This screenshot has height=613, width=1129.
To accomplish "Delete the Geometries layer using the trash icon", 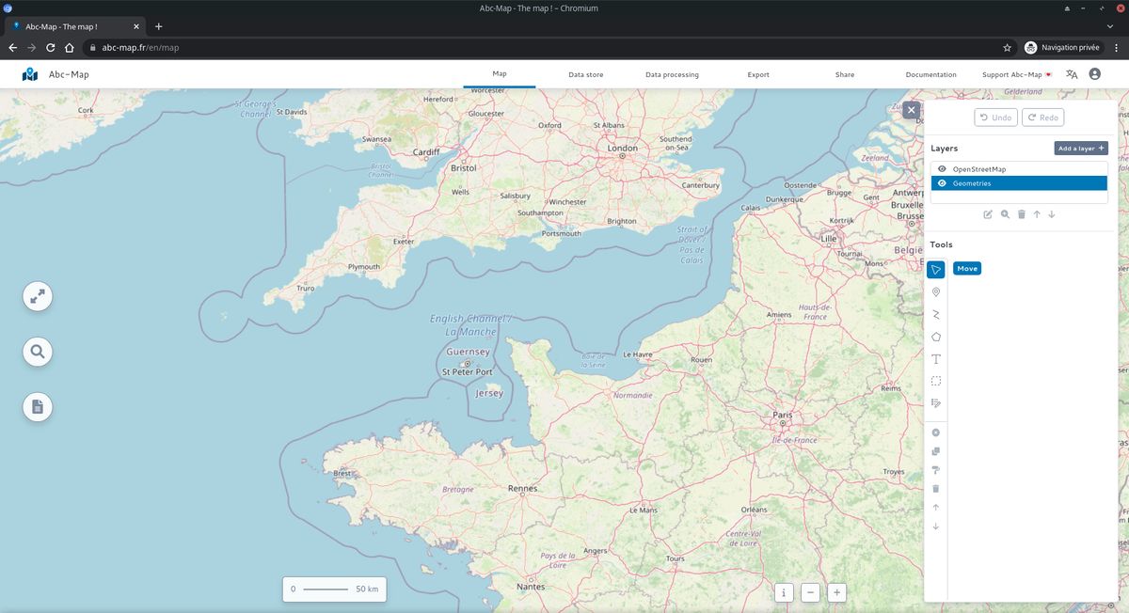I will (x=1021, y=214).
